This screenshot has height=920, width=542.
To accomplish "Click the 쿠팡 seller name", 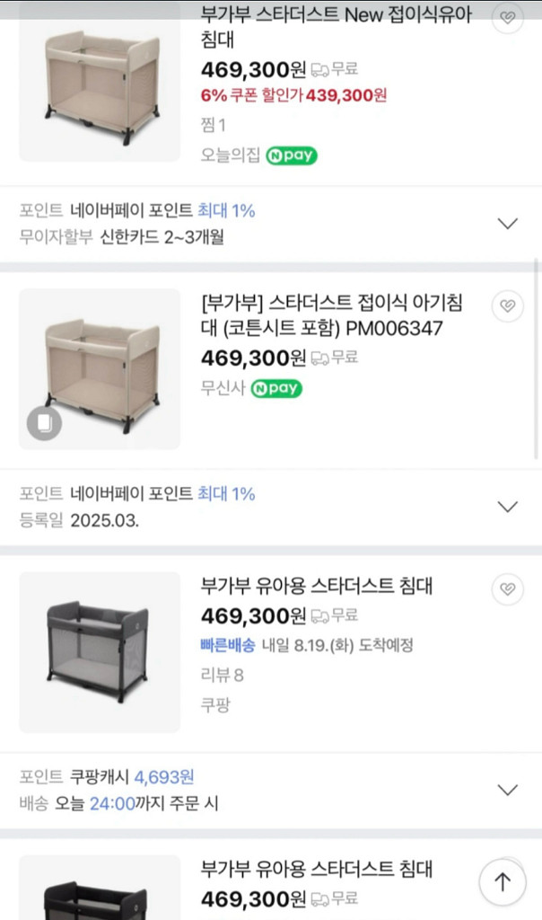I will pos(215,704).
